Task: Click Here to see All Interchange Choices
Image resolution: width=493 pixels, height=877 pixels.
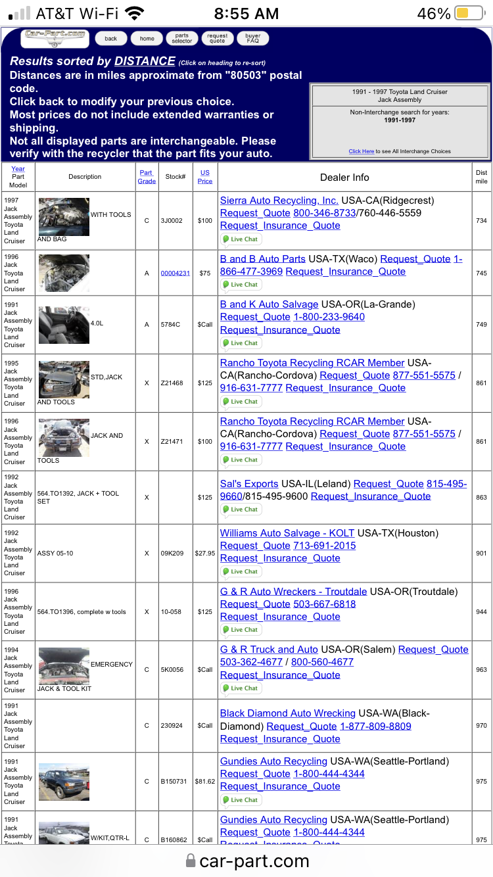Action: tap(361, 151)
